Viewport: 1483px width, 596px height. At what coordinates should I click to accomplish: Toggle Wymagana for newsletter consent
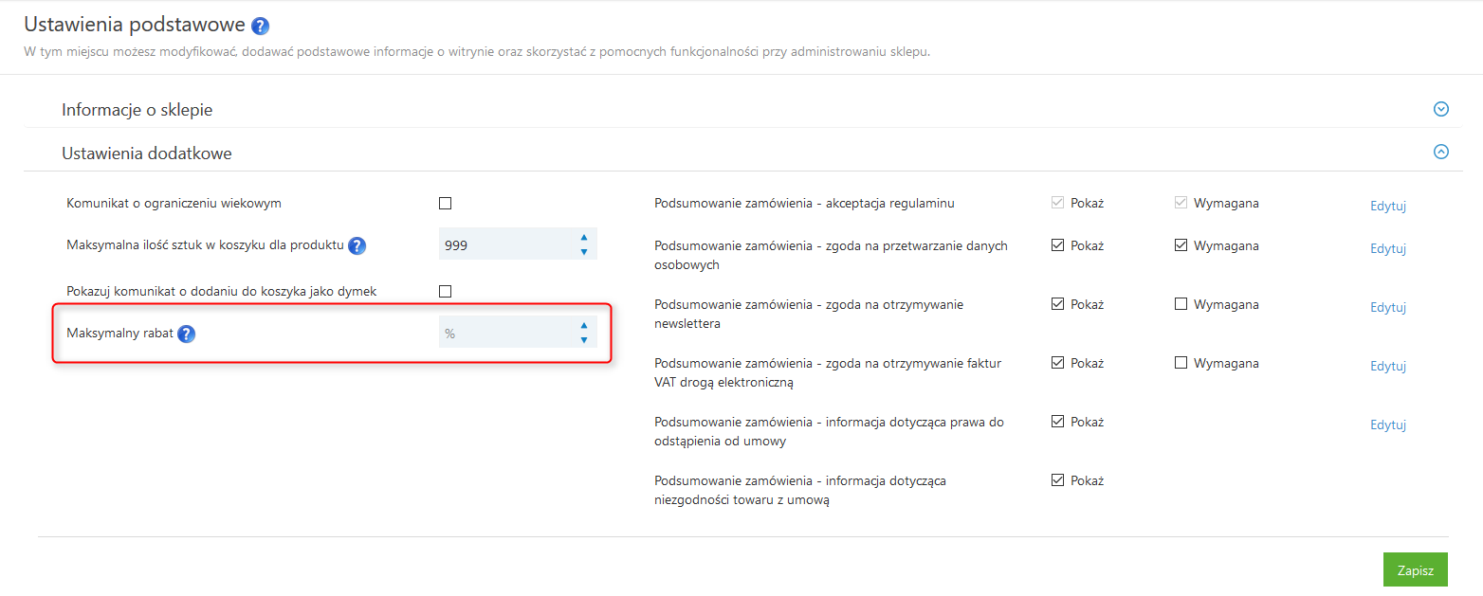[x=1181, y=304]
